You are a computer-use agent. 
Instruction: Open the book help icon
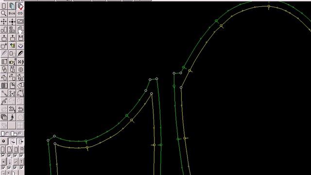(20, 46)
